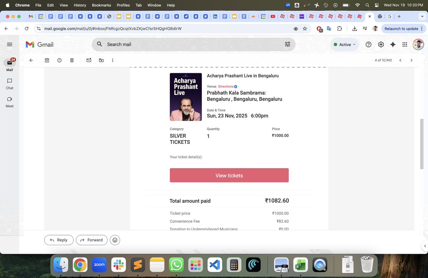Open Google apps grid

tap(405, 45)
